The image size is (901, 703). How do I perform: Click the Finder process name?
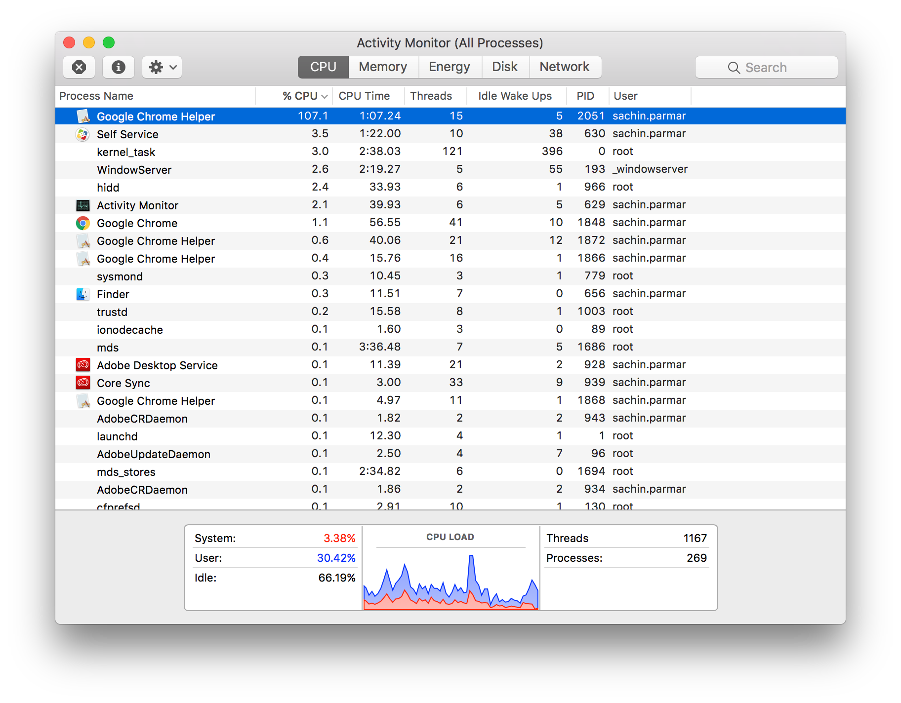113,294
